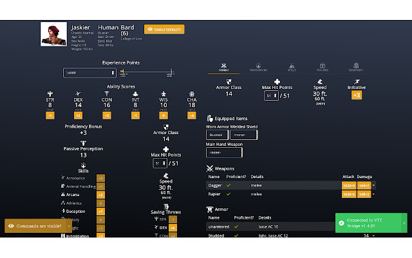
Task: Click the left column Max Hit Points cross icon
Action: (166, 149)
